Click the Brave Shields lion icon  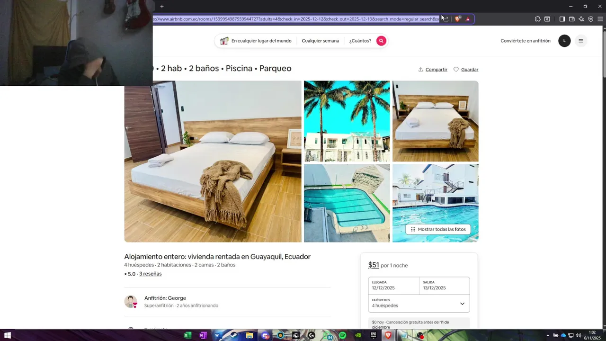457,19
